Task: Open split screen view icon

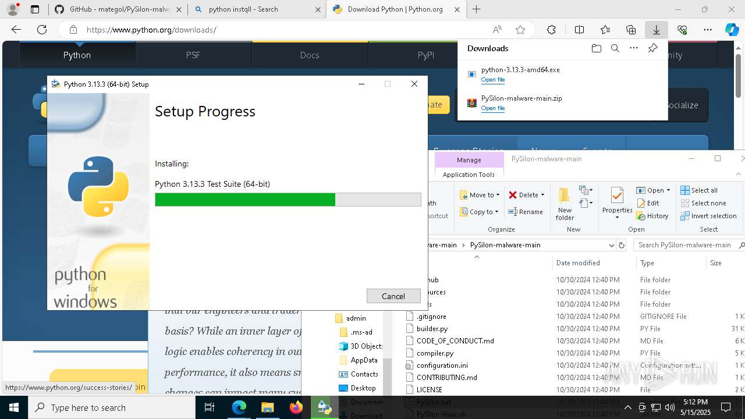Action: (579, 30)
